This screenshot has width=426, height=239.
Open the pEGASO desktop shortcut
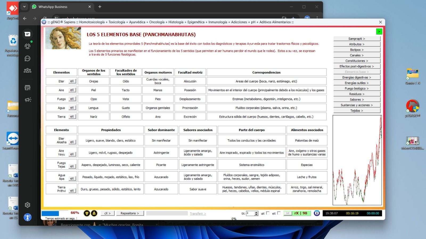[x=413, y=108]
